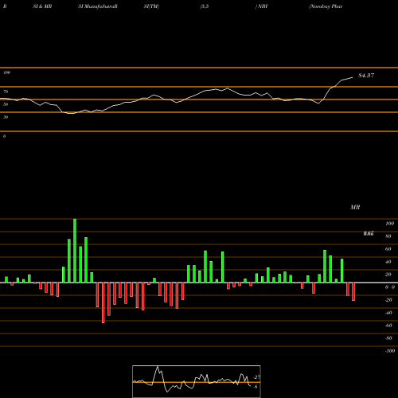The image size is (398, 398).
Task: Click the end point of the RSI line
Action: (353, 77)
